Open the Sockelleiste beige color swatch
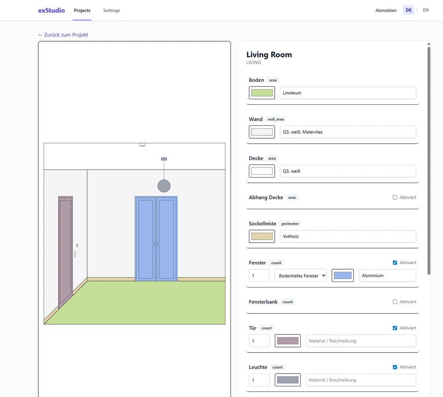 click(x=262, y=236)
